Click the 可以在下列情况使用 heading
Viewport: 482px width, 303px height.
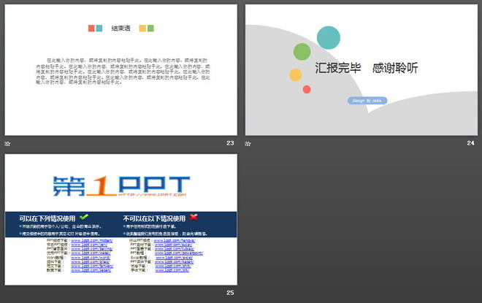[47, 218]
